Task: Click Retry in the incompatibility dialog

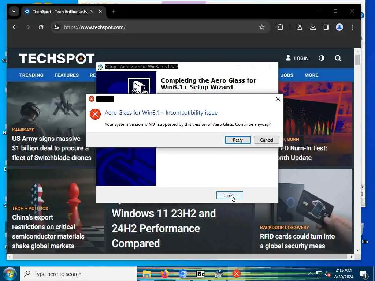Action: click(x=238, y=140)
